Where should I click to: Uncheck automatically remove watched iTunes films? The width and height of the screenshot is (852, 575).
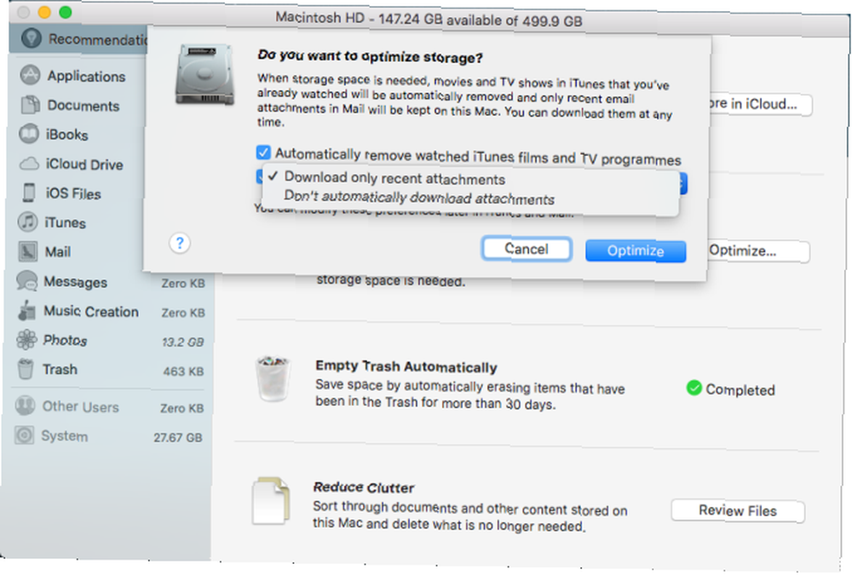[263, 152]
